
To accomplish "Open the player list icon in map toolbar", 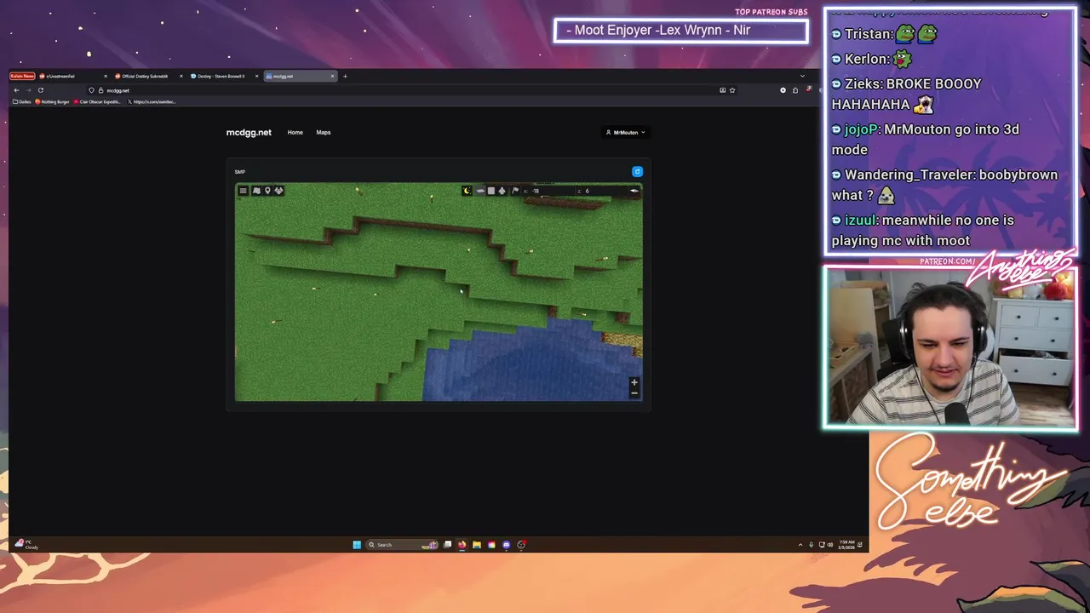I will (x=278, y=191).
